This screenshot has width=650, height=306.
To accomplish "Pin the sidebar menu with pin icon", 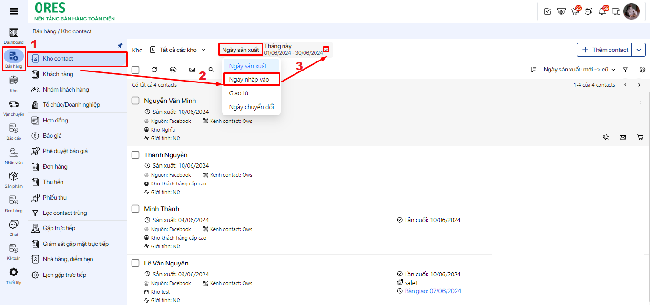I will (120, 45).
